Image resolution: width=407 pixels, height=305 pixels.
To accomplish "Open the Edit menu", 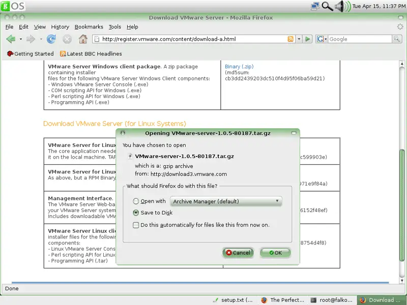I will coord(23,27).
